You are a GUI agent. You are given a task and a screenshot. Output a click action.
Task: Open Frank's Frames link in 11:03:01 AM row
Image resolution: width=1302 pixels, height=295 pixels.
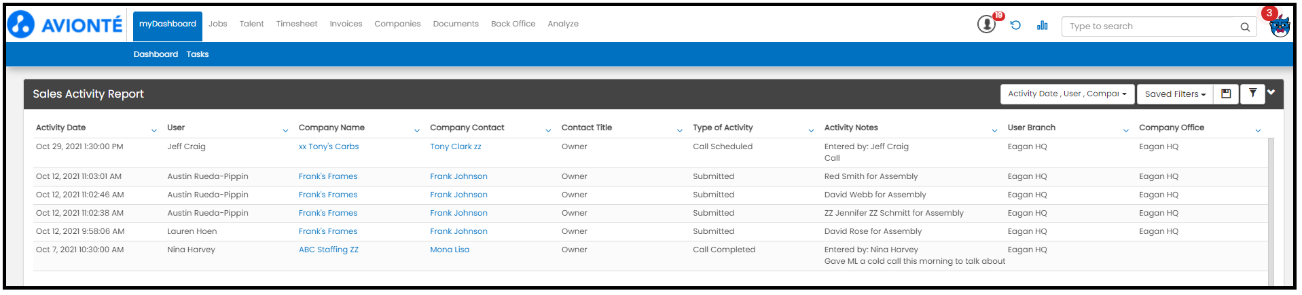click(x=328, y=176)
